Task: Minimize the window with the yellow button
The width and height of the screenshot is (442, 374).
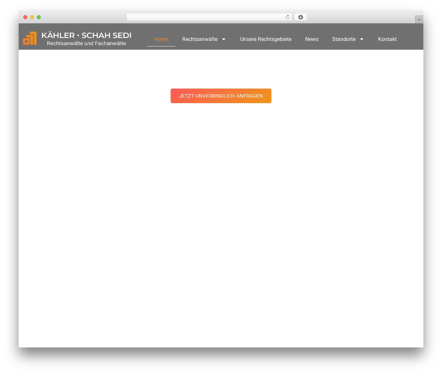Action: coord(32,17)
